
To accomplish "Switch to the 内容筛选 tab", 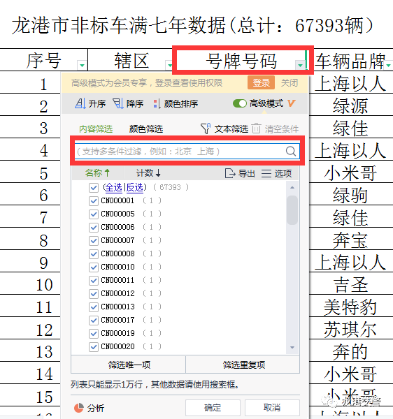I will tap(96, 129).
